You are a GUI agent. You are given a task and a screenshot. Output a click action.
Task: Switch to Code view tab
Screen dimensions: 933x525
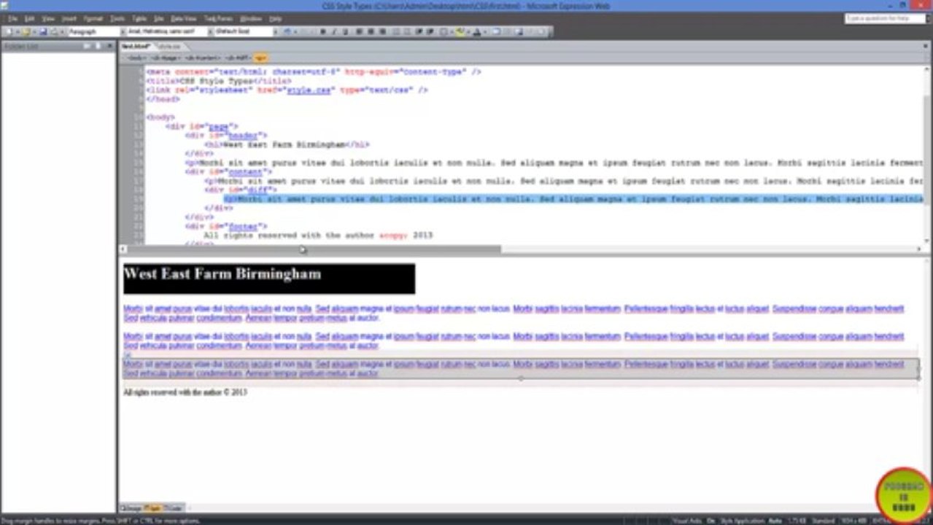point(174,507)
